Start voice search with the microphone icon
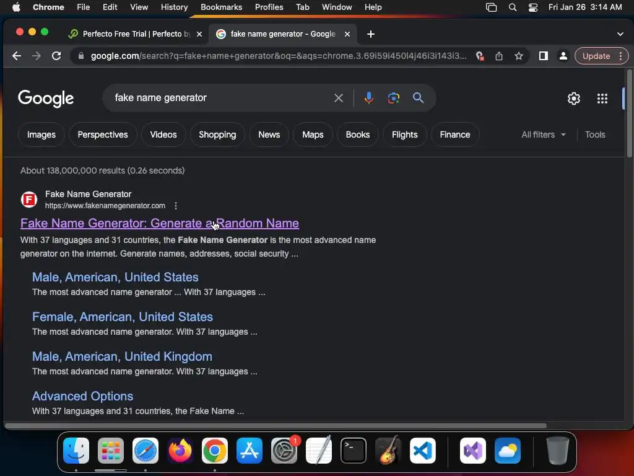This screenshot has width=634, height=476. click(368, 98)
